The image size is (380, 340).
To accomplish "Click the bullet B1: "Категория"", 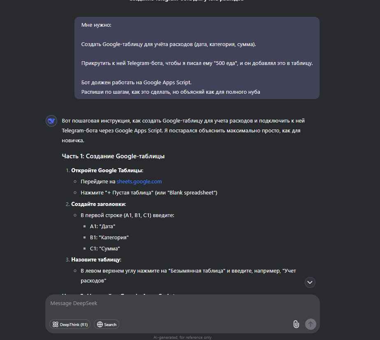I will point(109,238).
